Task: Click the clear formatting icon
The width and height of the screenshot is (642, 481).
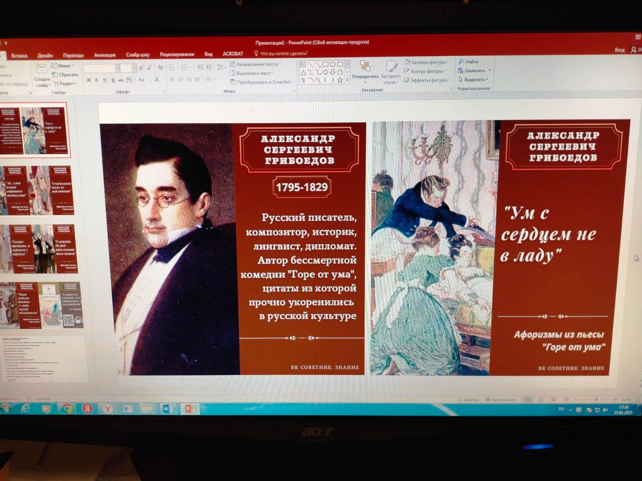Action: 160,67
